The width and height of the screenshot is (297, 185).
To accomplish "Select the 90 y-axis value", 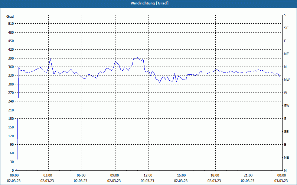I will pos(12,145).
